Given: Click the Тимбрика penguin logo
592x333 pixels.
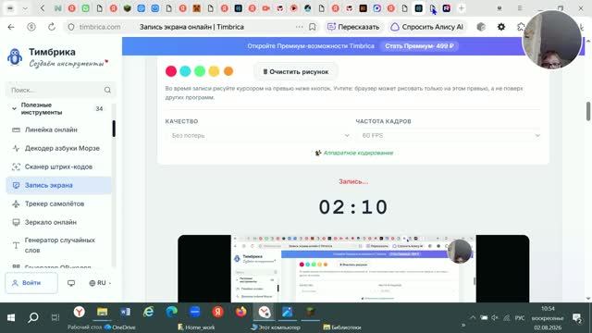Looking at the screenshot, I should point(15,57).
